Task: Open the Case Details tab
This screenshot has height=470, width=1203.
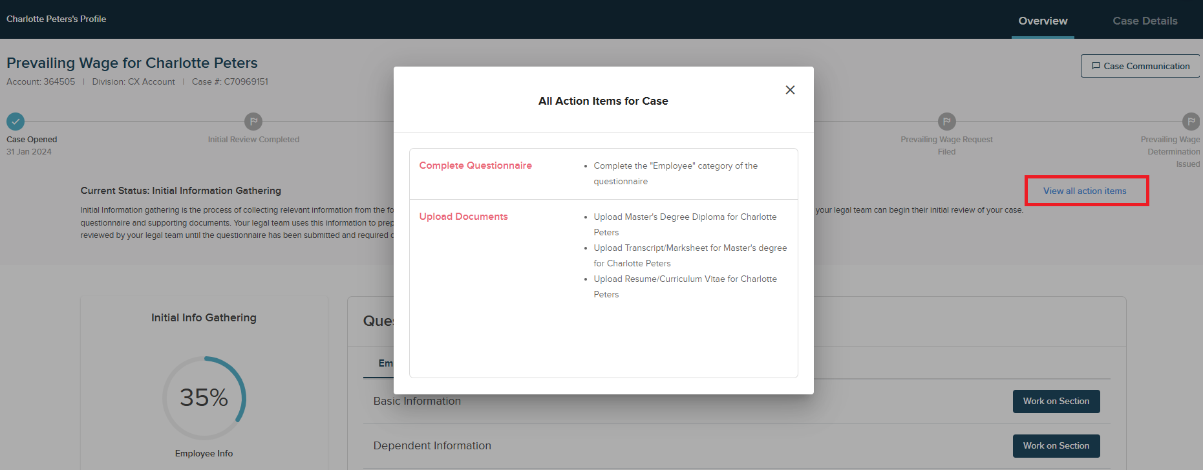Action: (x=1145, y=21)
